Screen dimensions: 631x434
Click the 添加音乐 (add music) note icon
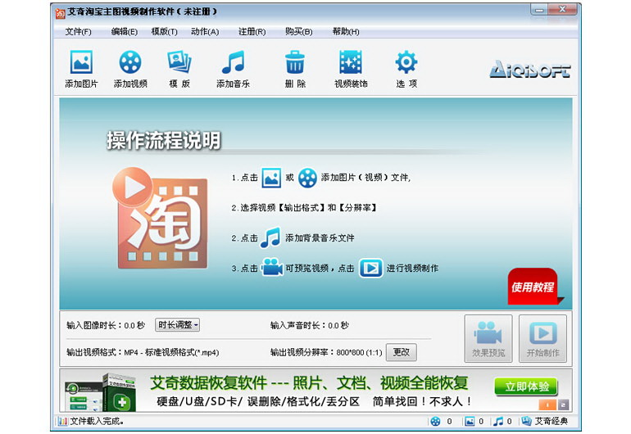point(233,62)
